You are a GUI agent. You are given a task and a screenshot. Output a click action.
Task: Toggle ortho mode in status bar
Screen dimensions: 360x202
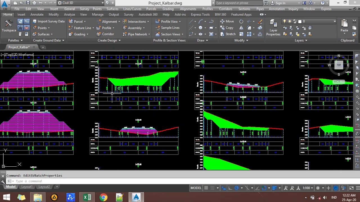(x=230, y=188)
